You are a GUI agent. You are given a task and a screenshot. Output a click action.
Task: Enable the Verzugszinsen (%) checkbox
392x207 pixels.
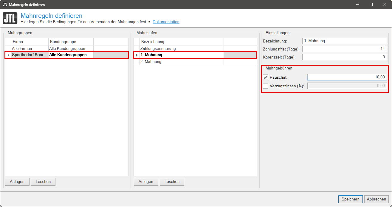(266, 86)
